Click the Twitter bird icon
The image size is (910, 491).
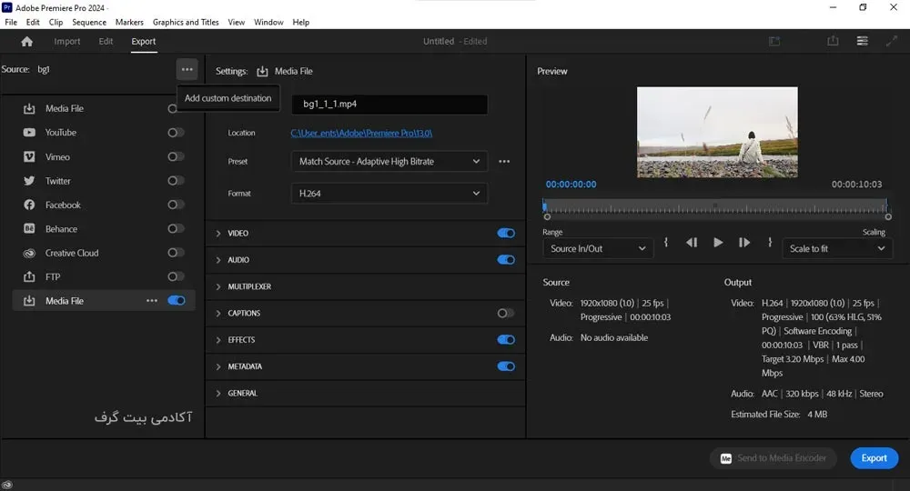click(29, 180)
